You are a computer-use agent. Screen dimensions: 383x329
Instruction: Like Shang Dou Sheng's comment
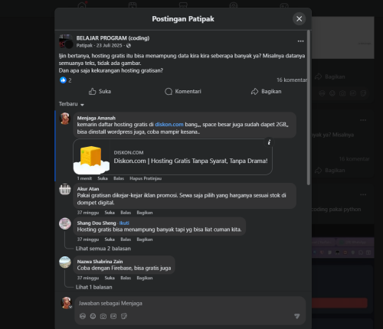click(x=110, y=239)
